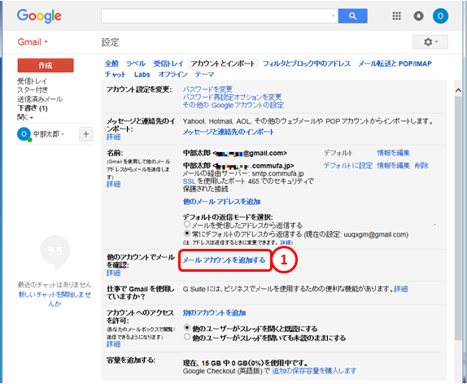The width and height of the screenshot is (467, 384).
Task: Click the red 作成 compose button
Action: click(46, 65)
